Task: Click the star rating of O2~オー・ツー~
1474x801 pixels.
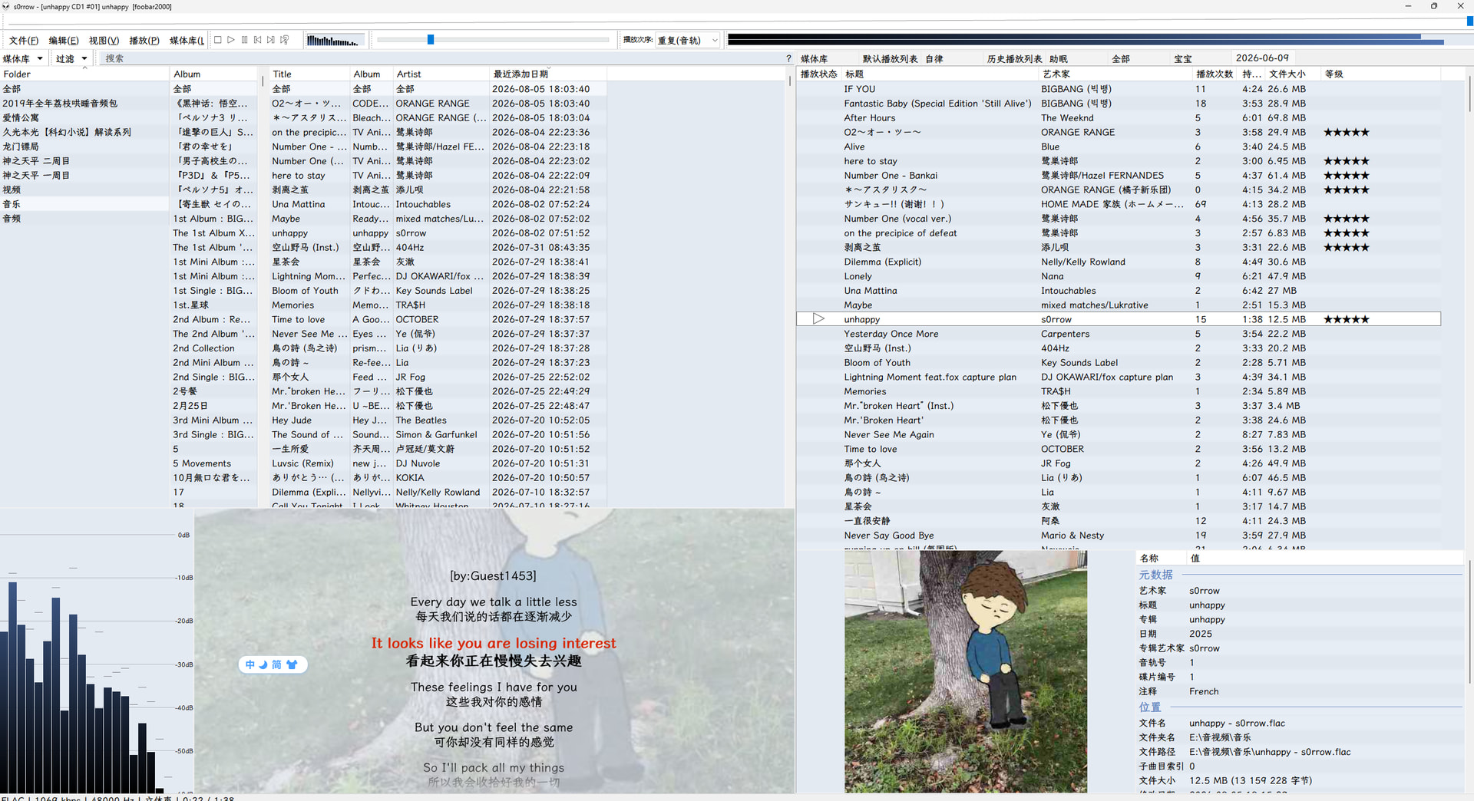Action: 1347,132
